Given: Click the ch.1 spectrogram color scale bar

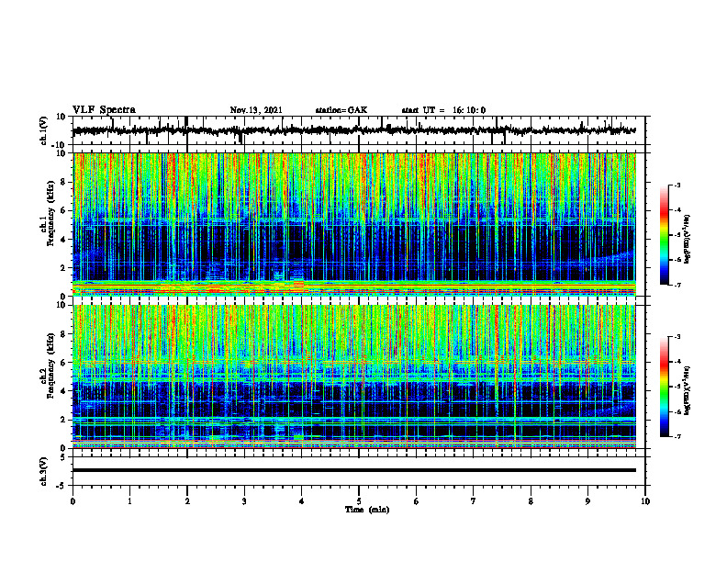Looking at the screenshot, I should 665,235.
